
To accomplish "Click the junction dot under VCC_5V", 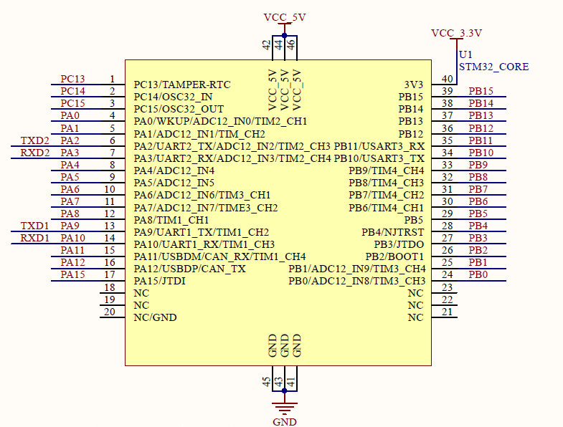I will (x=285, y=35).
